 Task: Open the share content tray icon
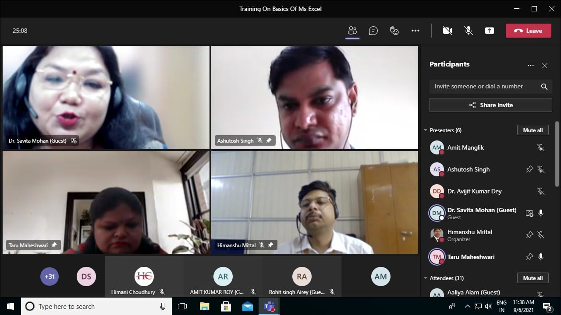(490, 31)
